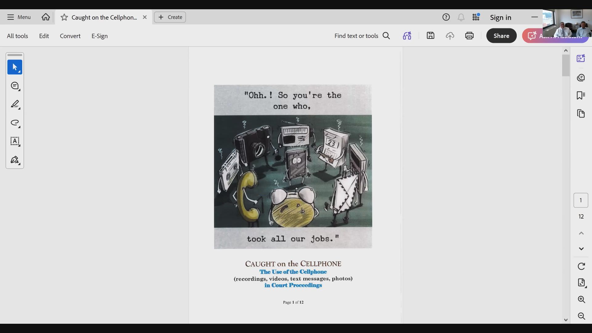Screen dimensions: 592x333
Task: Choose the Add comment tool
Action: (x=15, y=86)
